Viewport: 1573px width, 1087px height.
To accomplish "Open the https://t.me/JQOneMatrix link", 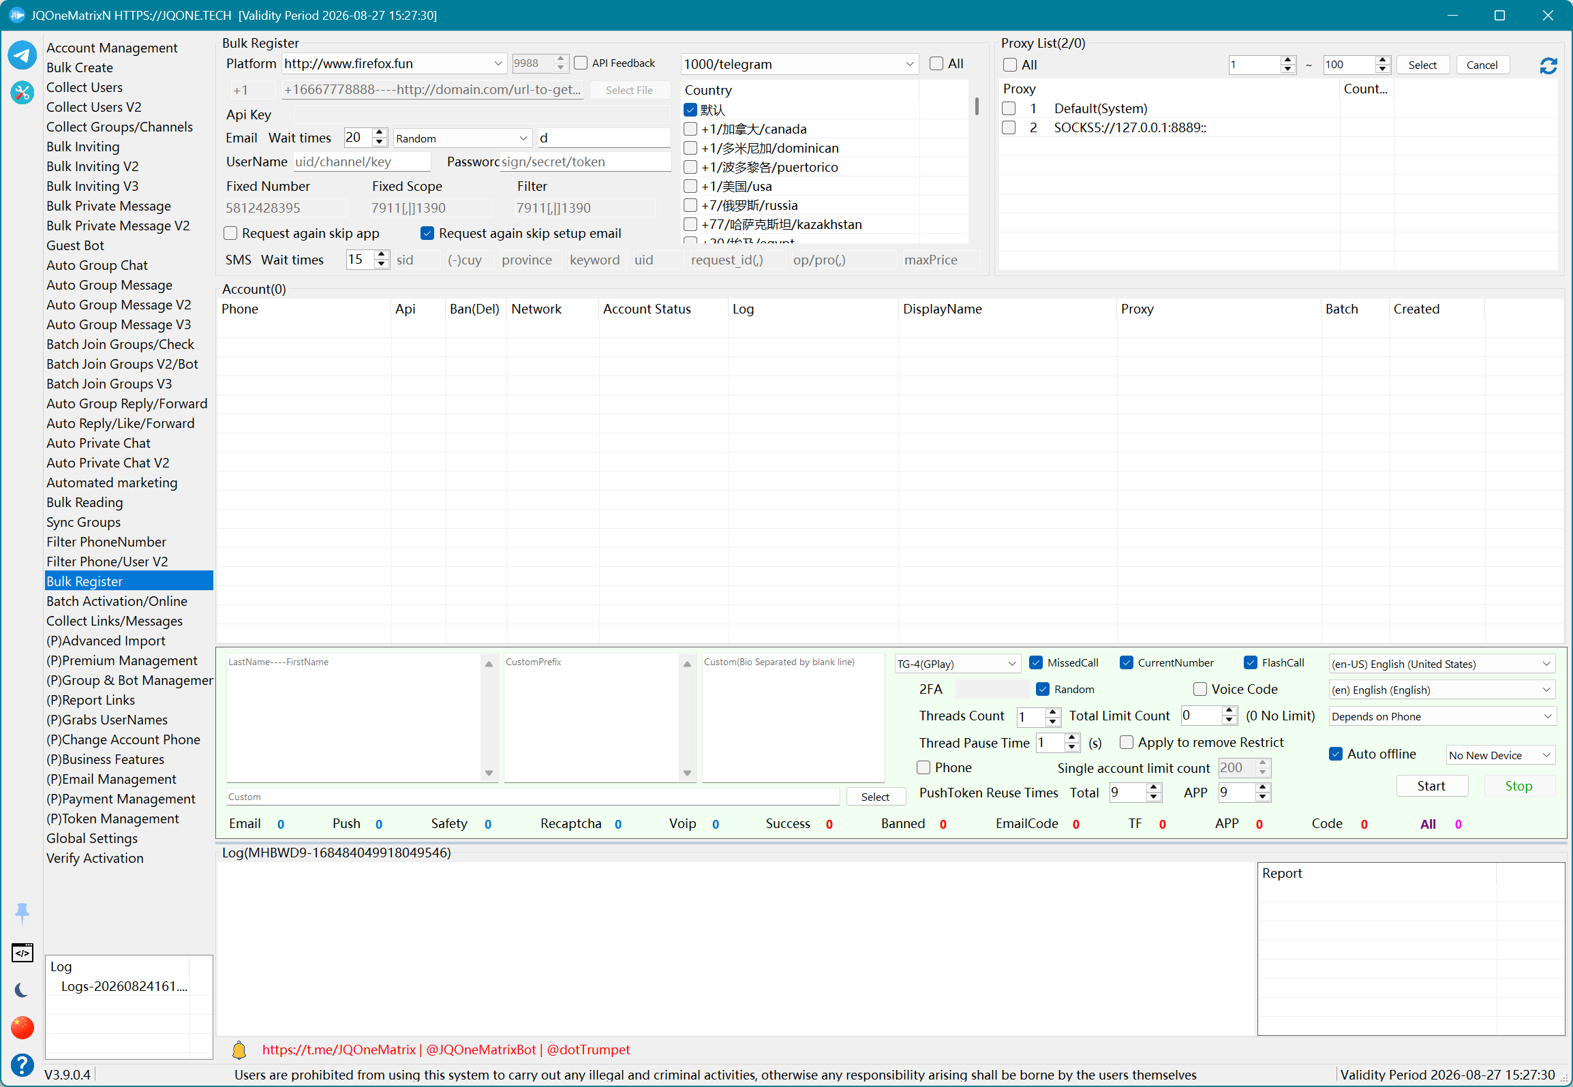I will tap(339, 1050).
